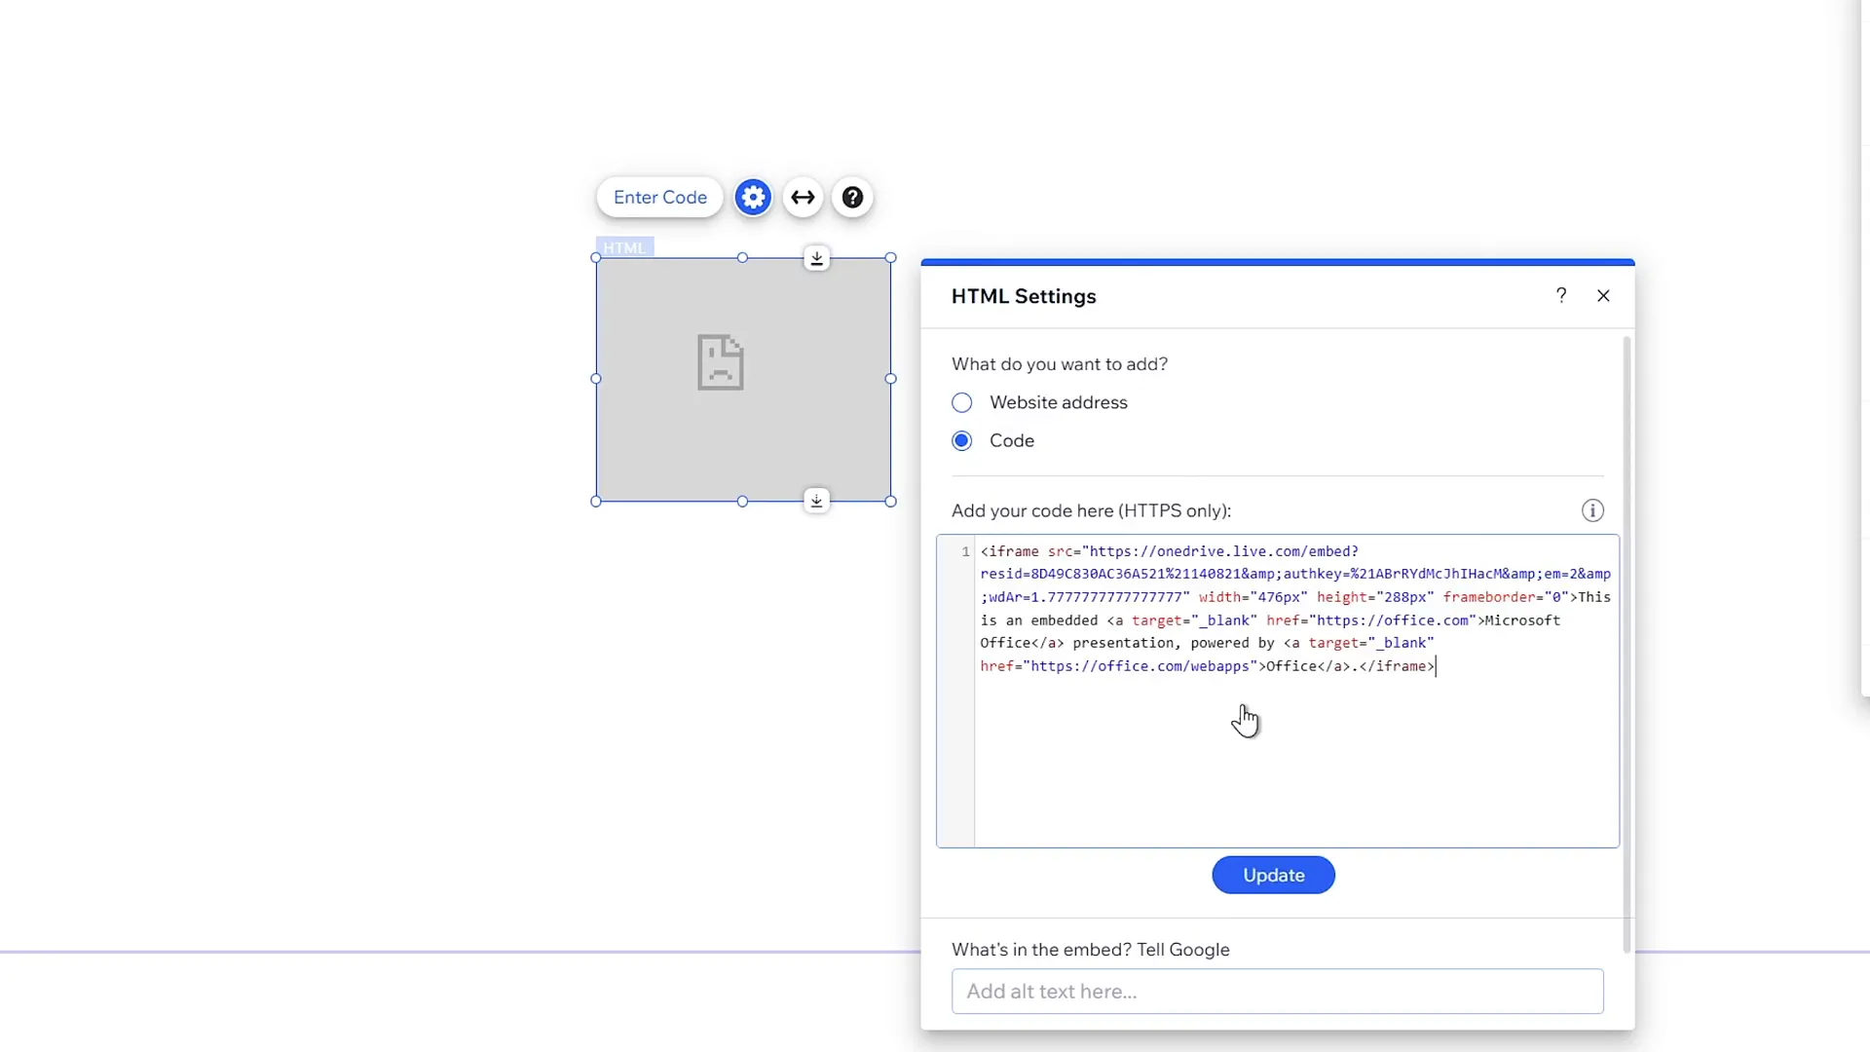Select the Website address radio option
Image resolution: width=1870 pixels, height=1052 pixels.
point(961,402)
